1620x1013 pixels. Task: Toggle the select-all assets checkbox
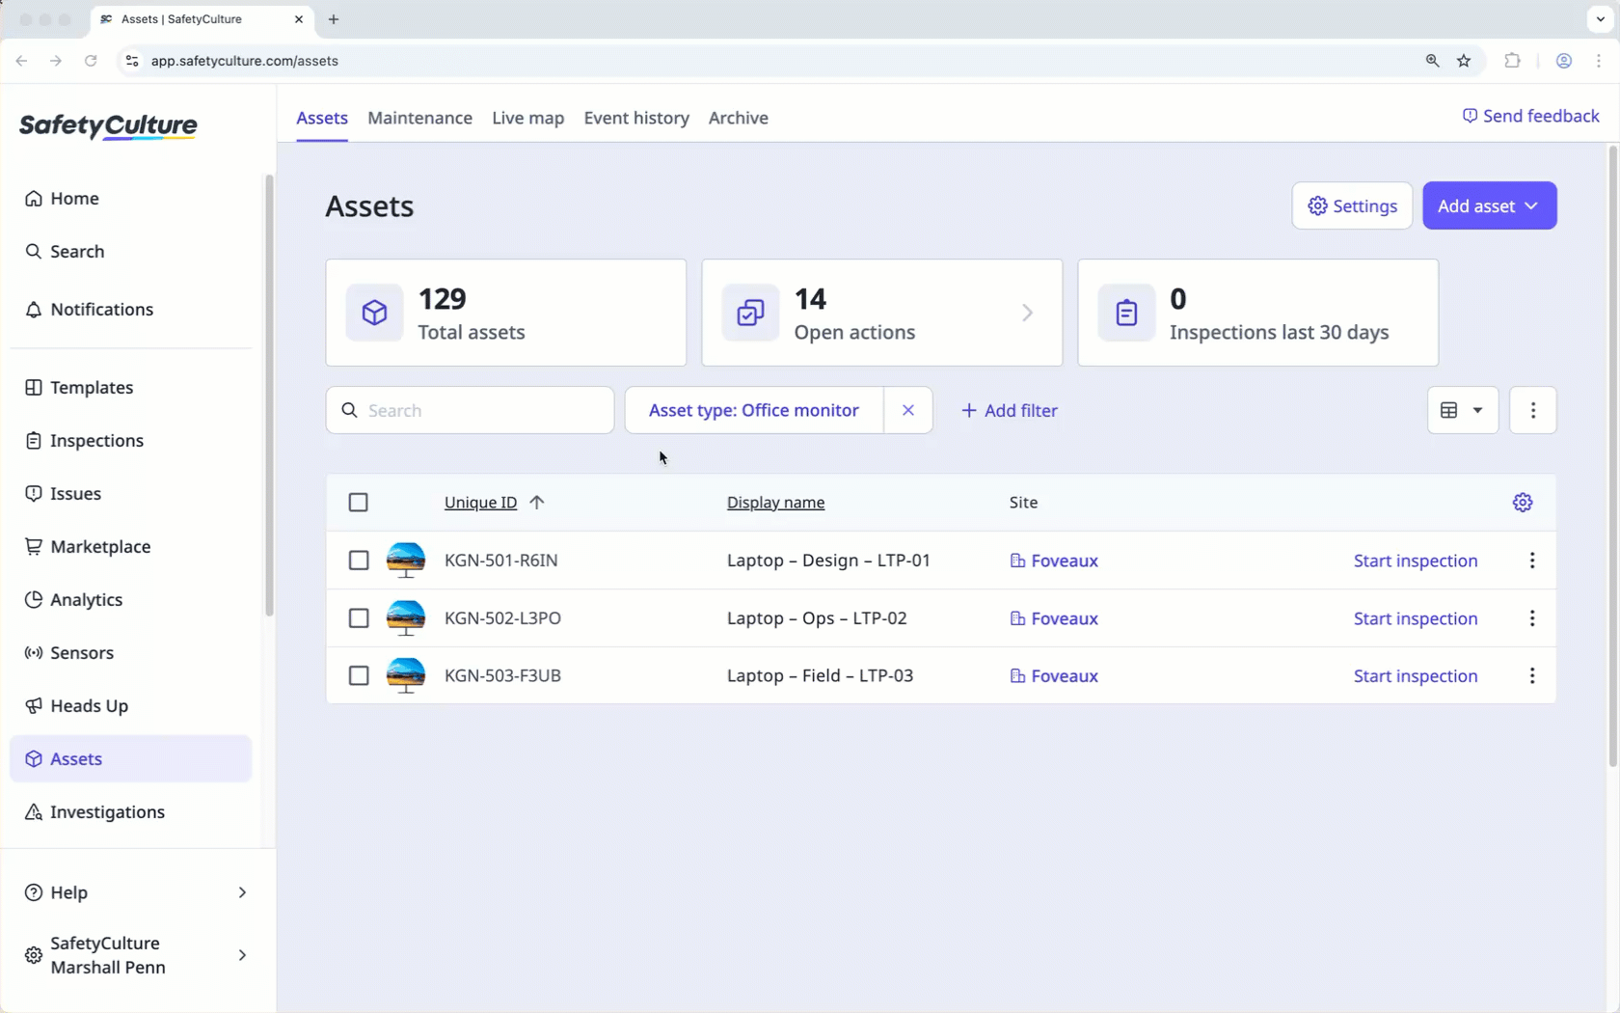pos(359,502)
